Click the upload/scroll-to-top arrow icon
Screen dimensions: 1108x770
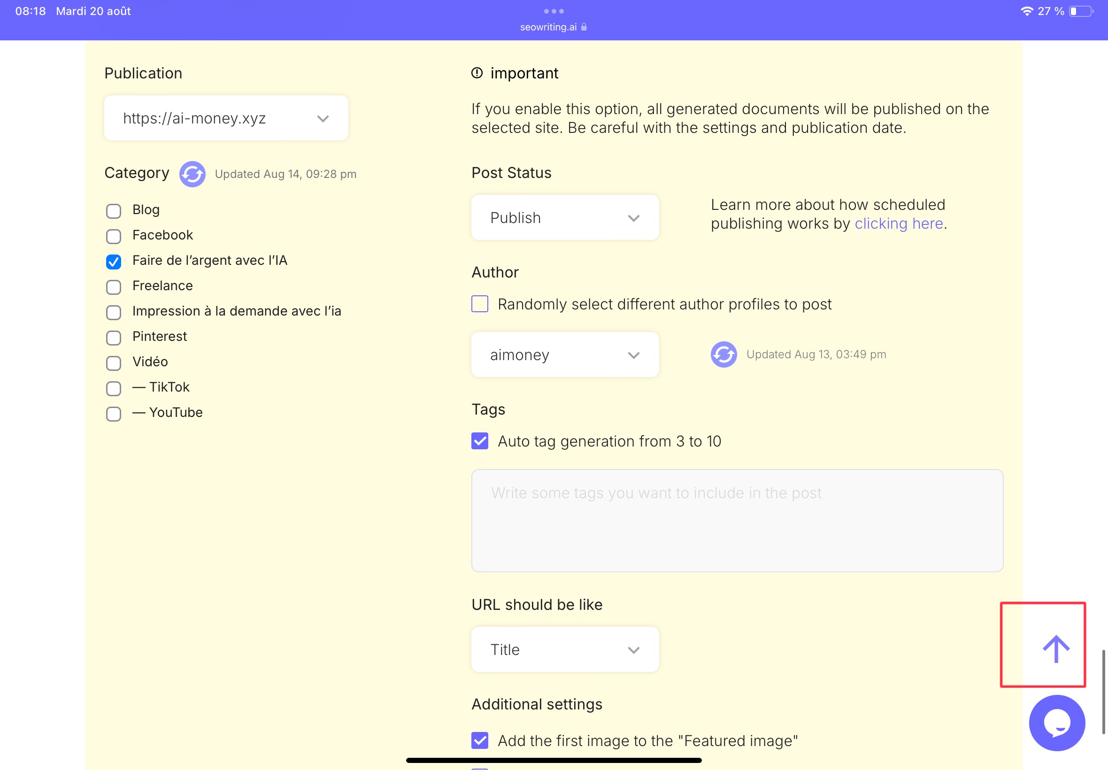1056,648
